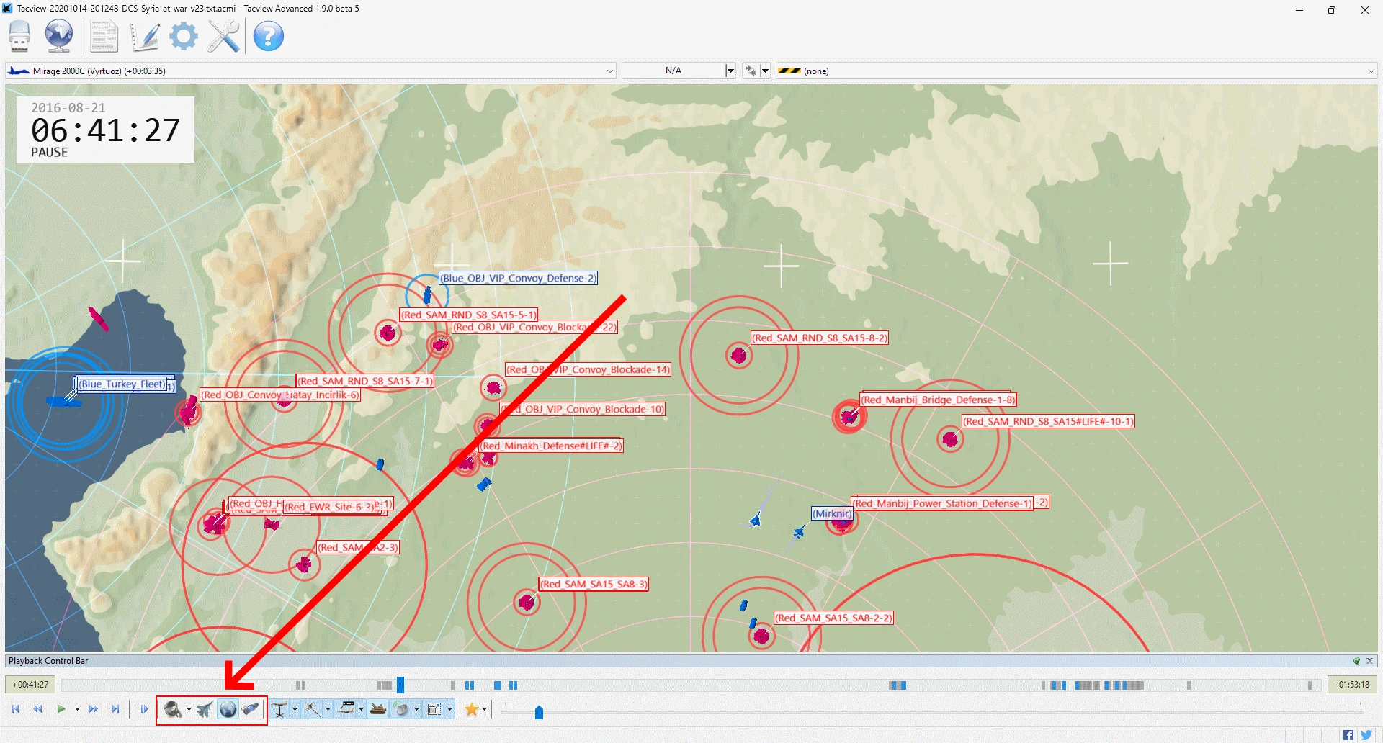Screen dimensions: 1383x743
Task: Open the play speed dropdown arrow
Action: pos(77,709)
